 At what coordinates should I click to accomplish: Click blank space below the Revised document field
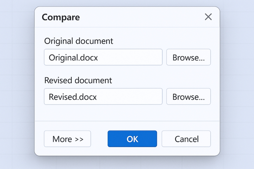pos(127,113)
